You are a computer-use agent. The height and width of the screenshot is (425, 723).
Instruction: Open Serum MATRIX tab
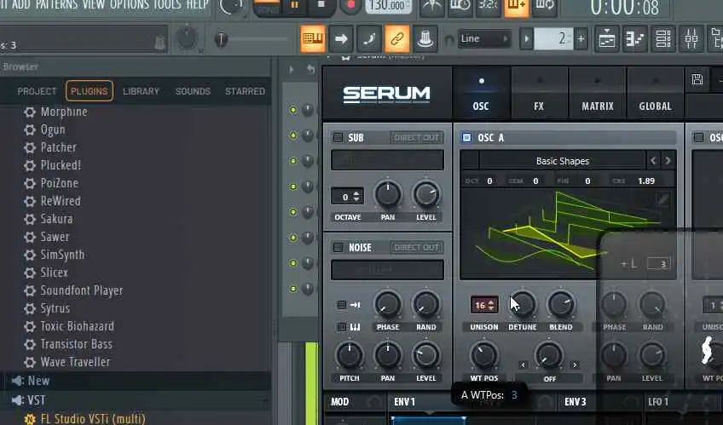[597, 94]
